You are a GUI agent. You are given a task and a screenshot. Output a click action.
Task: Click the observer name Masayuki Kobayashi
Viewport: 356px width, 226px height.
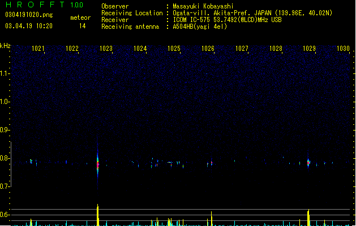click(x=203, y=6)
